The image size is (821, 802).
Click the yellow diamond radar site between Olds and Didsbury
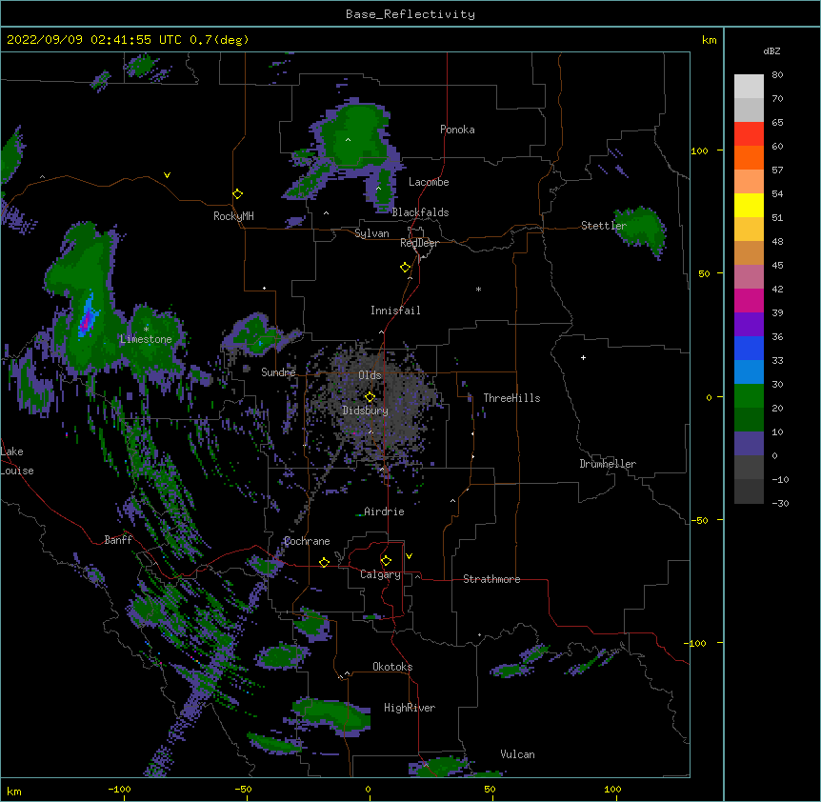[370, 397]
